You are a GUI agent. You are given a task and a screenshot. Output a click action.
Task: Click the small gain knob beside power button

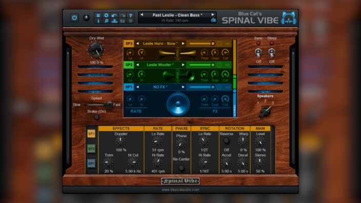[86, 18]
